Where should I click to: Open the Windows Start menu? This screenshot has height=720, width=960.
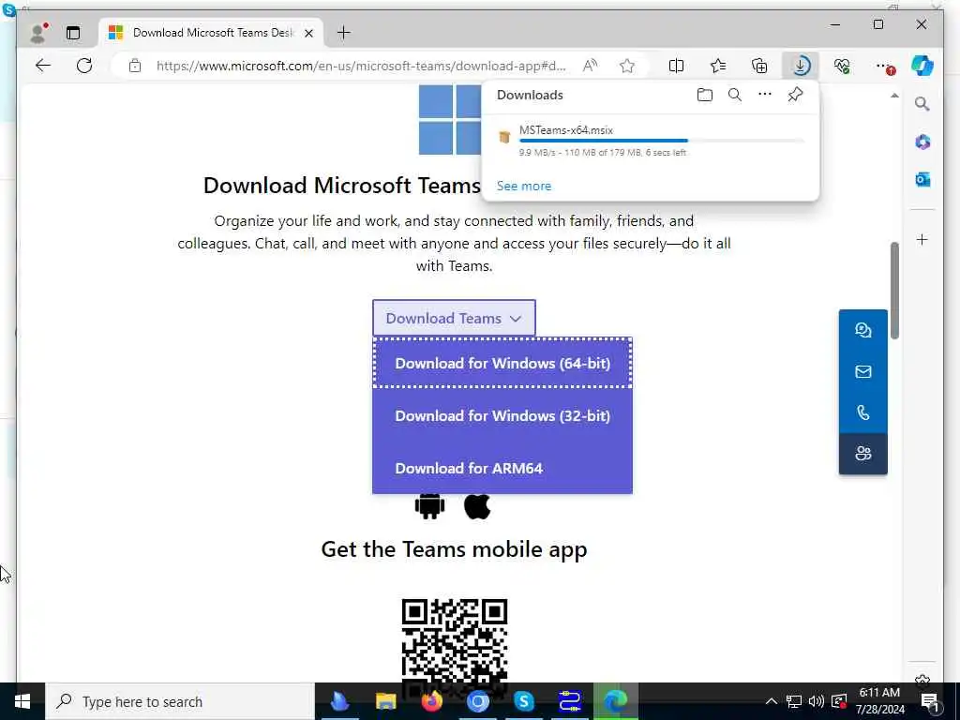tap(22, 701)
